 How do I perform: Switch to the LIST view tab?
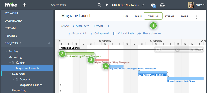126,17
